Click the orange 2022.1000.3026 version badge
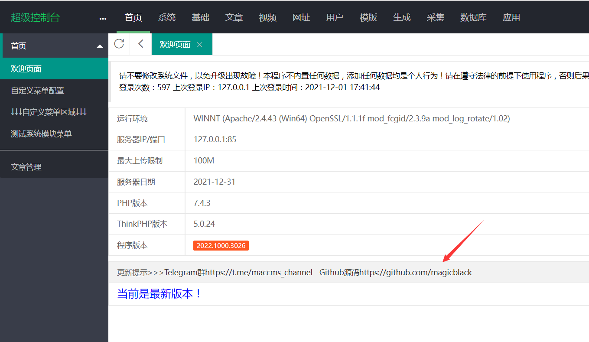Screen dimensions: 589x342 pos(221,245)
